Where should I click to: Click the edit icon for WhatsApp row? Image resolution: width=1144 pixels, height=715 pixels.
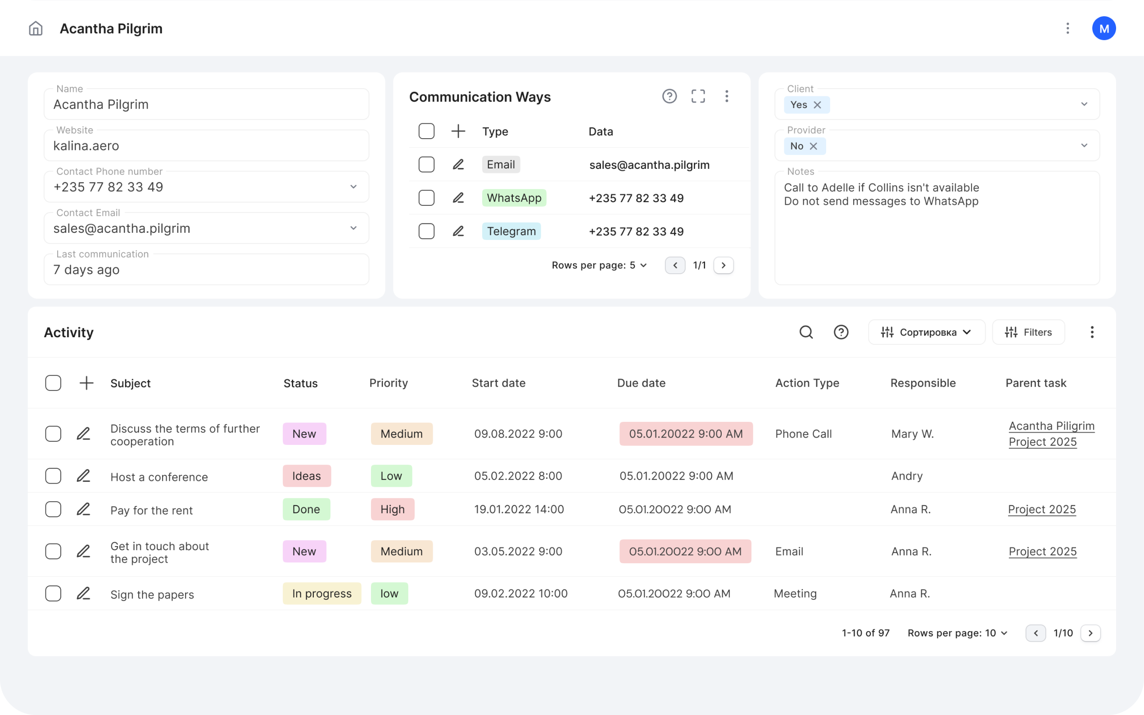pos(458,198)
